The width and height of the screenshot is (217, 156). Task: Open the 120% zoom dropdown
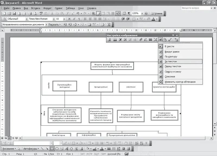point(142,13)
